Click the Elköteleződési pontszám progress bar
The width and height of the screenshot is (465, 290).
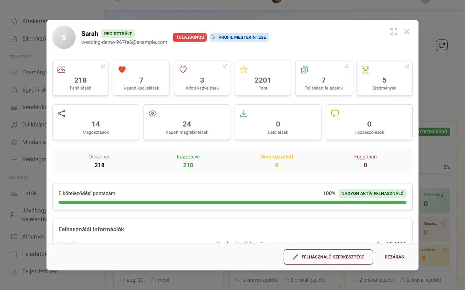[x=232, y=202]
